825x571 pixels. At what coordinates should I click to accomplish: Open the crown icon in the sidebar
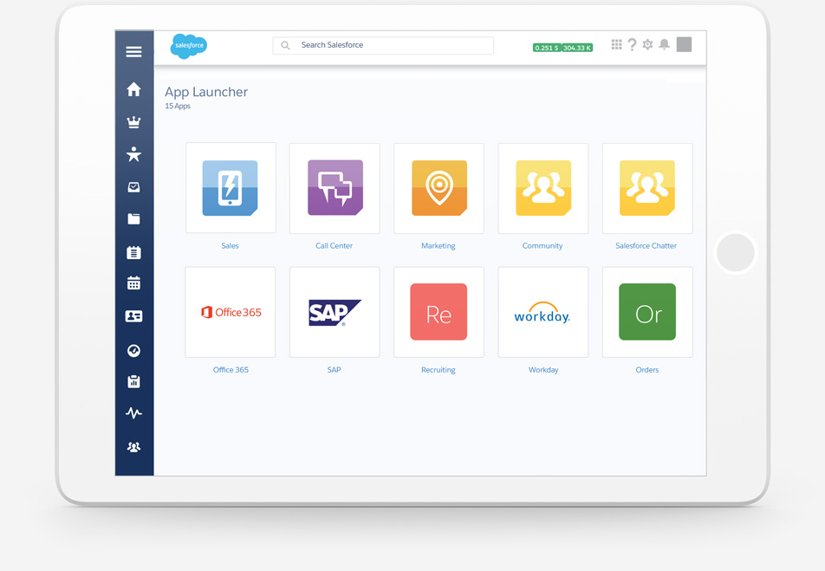pyautogui.click(x=133, y=122)
